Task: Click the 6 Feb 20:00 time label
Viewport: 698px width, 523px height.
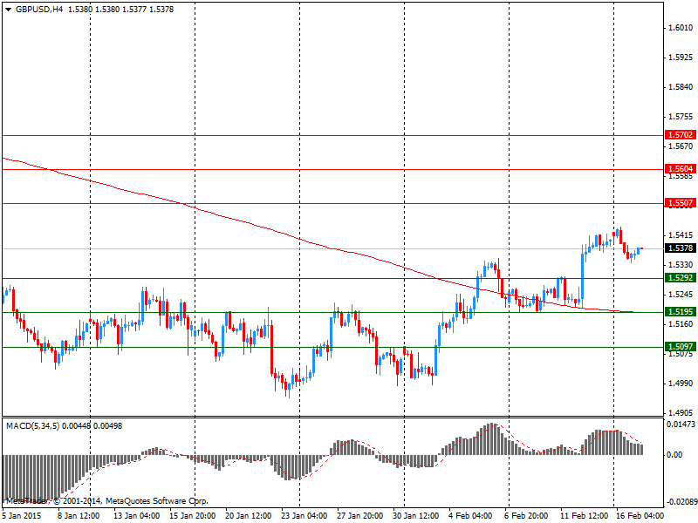Action: click(x=526, y=515)
